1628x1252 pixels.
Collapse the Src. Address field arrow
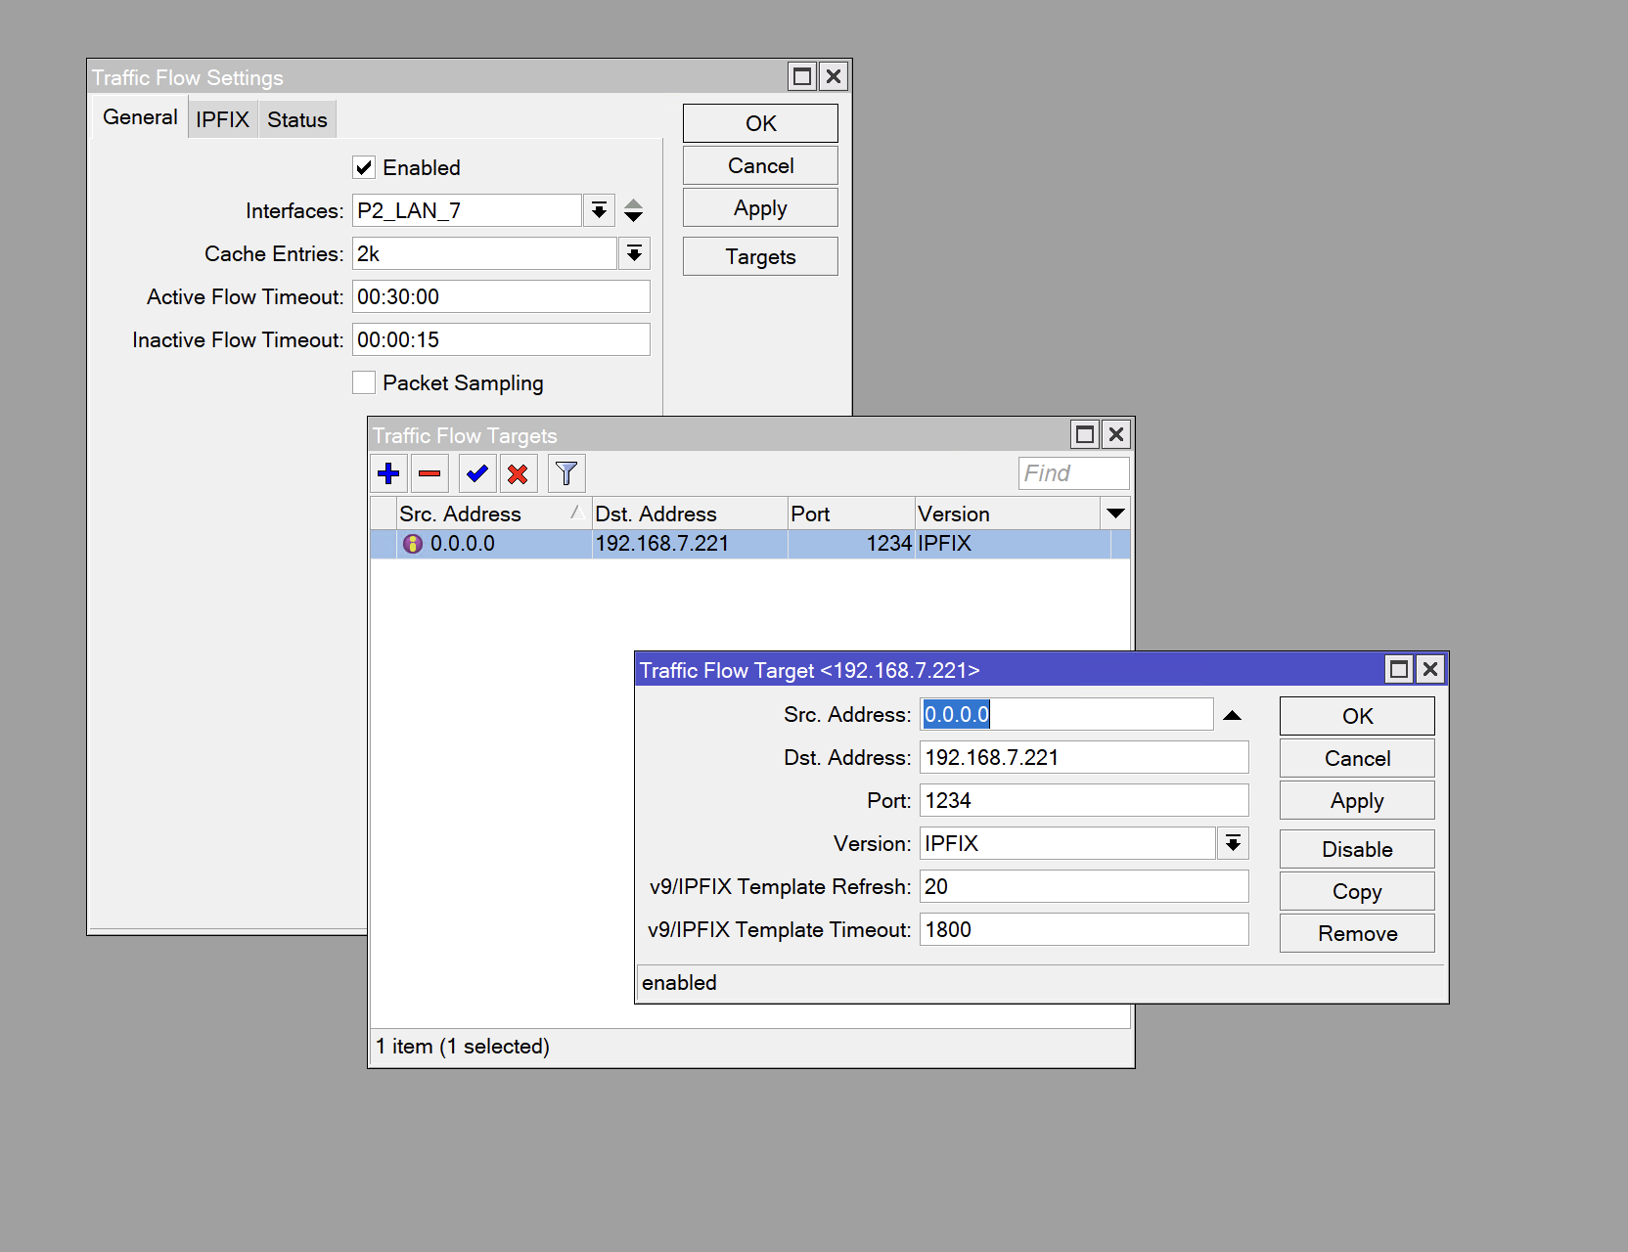tap(1233, 715)
